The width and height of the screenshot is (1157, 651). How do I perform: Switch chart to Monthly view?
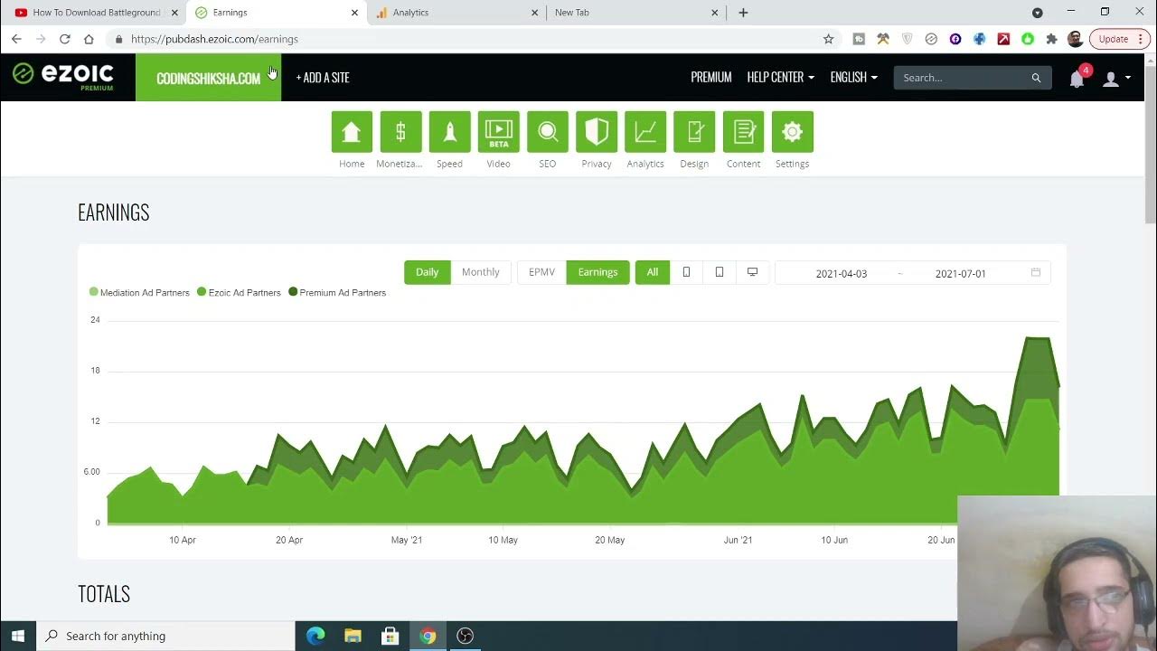pos(480,272)
